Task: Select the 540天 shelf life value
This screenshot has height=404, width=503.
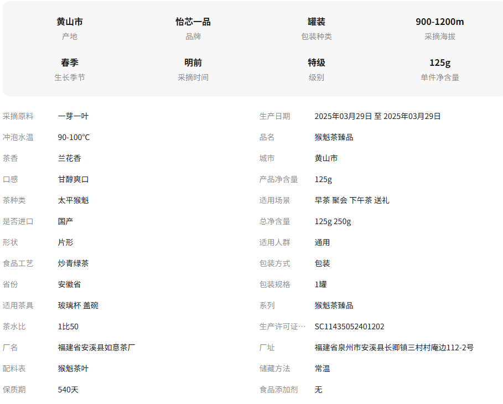Action: (x=68, y=390)
